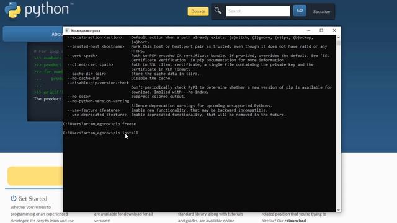The height and width of the screenshot is (223, 397).
Task: Click the '--no-python-version-warning' option text
Action: [x=98, y=101]
